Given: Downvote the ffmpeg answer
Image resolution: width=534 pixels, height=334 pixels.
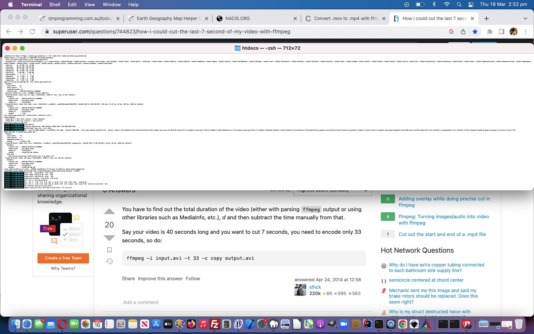Looking at the screenshot, I should tap(109, 238).
